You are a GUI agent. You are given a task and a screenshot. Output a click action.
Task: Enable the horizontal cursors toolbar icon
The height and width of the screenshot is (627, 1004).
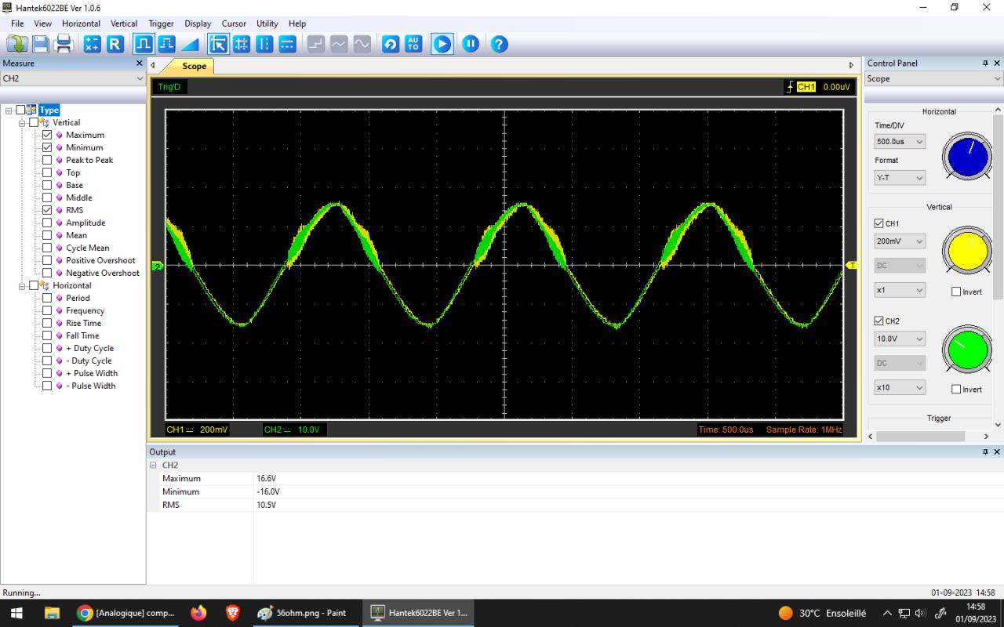(288, 44)
